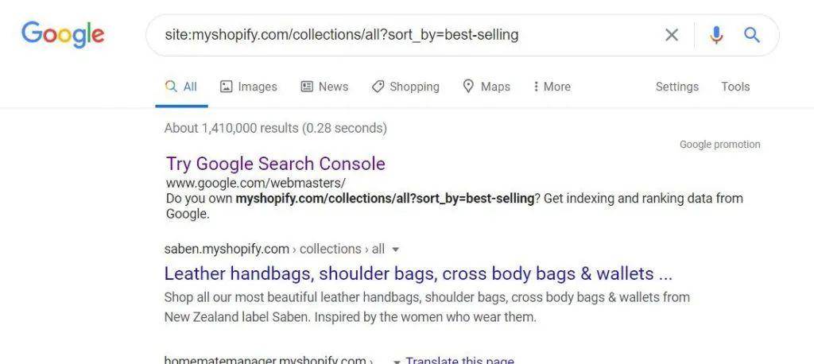Open the News tab
The width and height of the screenshot is (814, 364).
[324, 87]
